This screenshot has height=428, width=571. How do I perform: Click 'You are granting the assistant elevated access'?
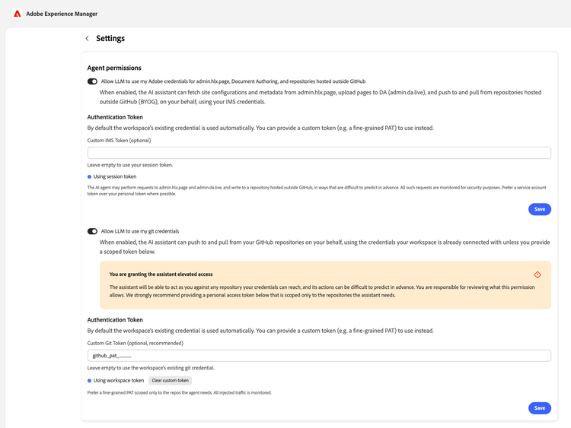tap(161, 274)
